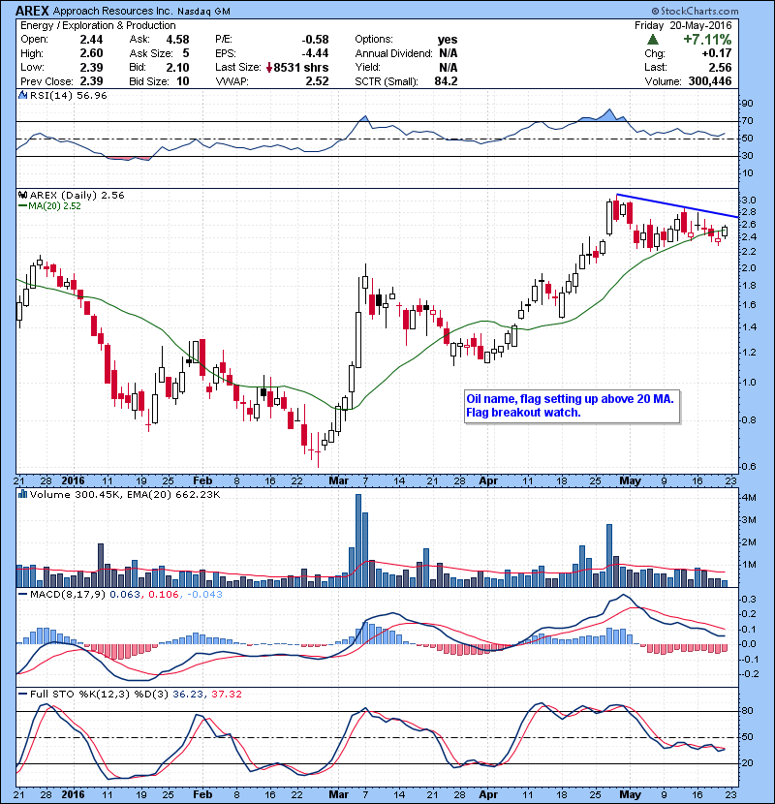
Task: Click the Low value 2.39
Action: (x=91, y=67)
